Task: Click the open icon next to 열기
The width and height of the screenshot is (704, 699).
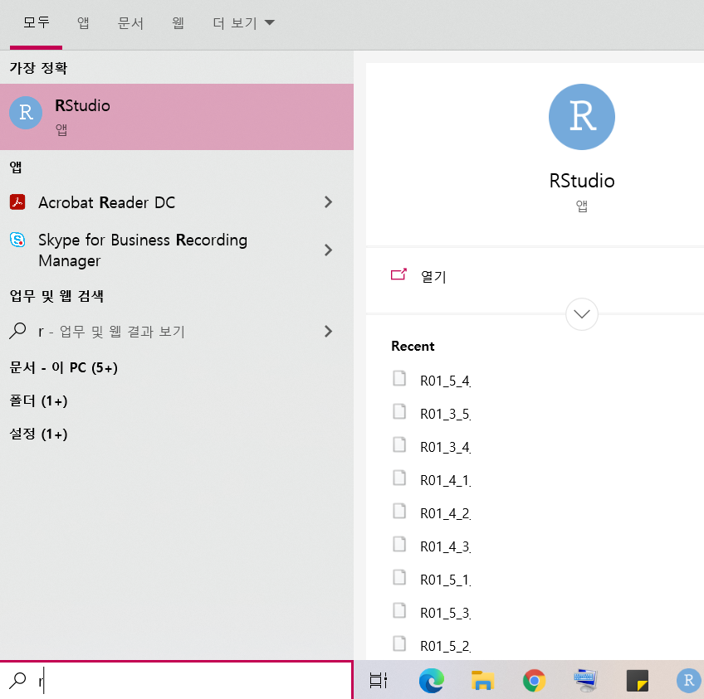Action: [x=398, y=274]
